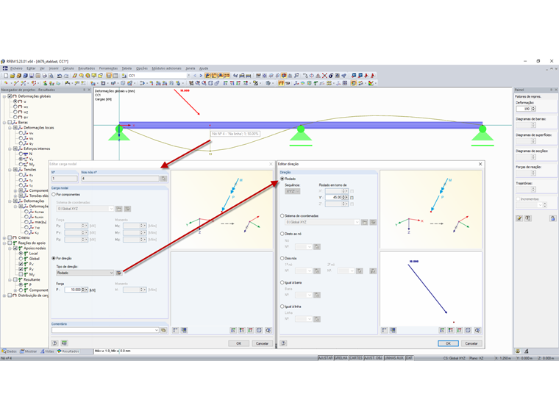Screen dimensions: 559x419
Task: Open the Editar menu
Action: click(31, 68)
